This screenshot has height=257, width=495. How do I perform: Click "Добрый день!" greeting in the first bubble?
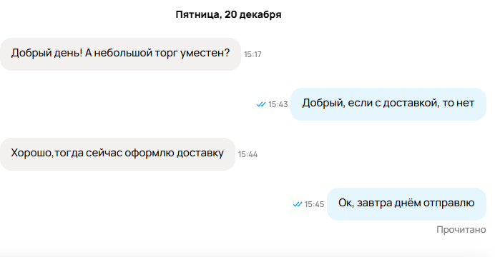pyautogui.click(x=46, y=53)
